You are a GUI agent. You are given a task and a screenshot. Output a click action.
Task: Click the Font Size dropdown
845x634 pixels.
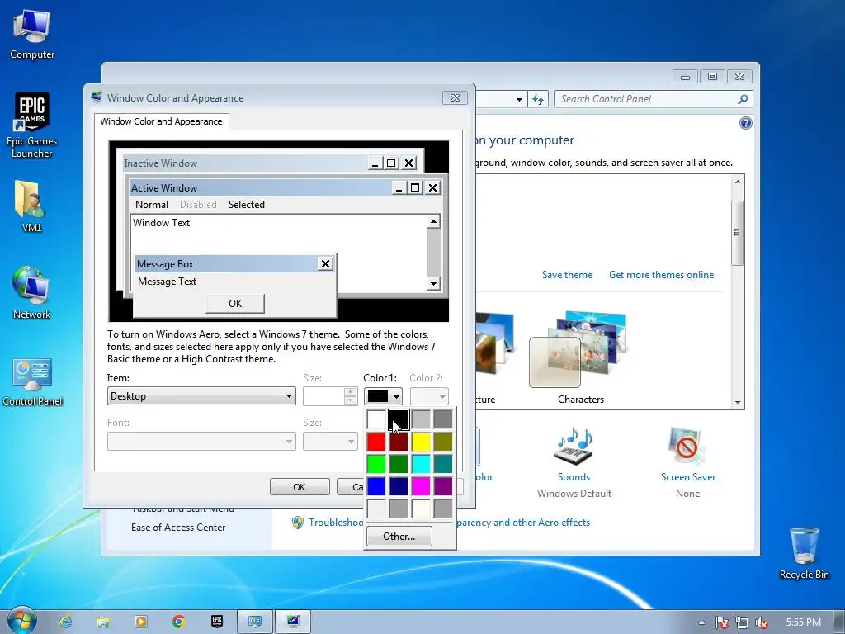[x=330, y=442]
